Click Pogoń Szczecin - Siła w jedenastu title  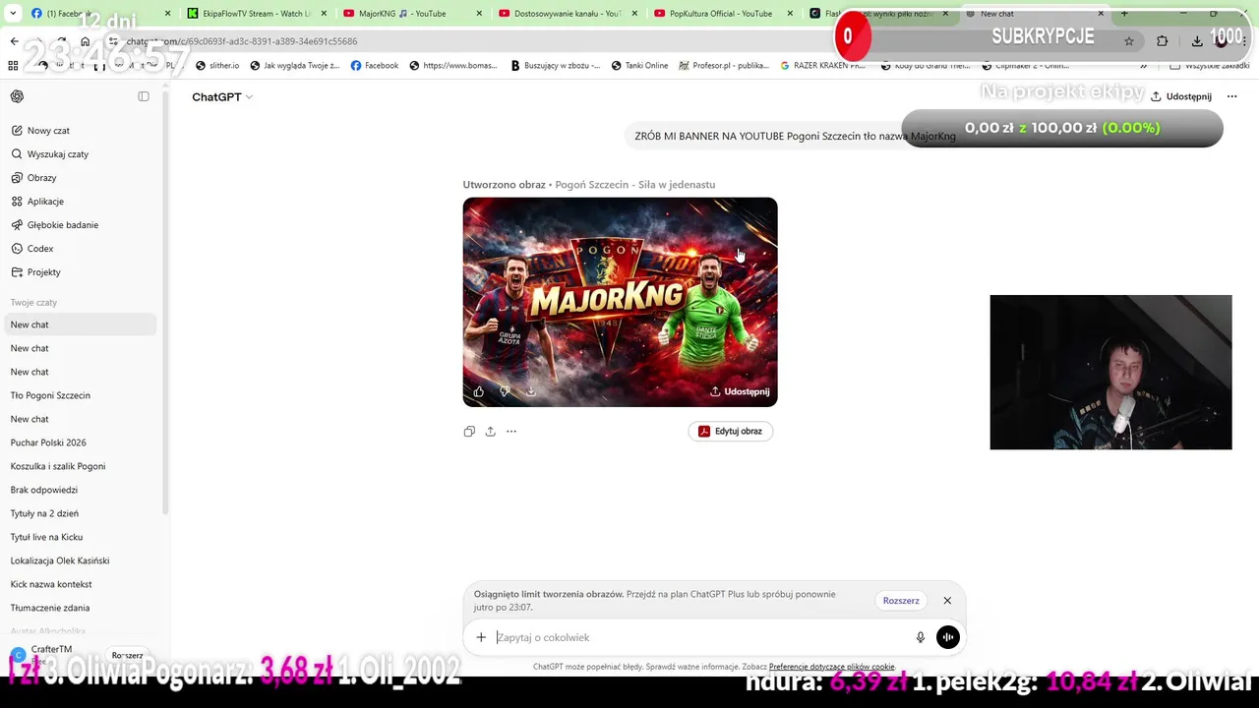coord(634,184)
